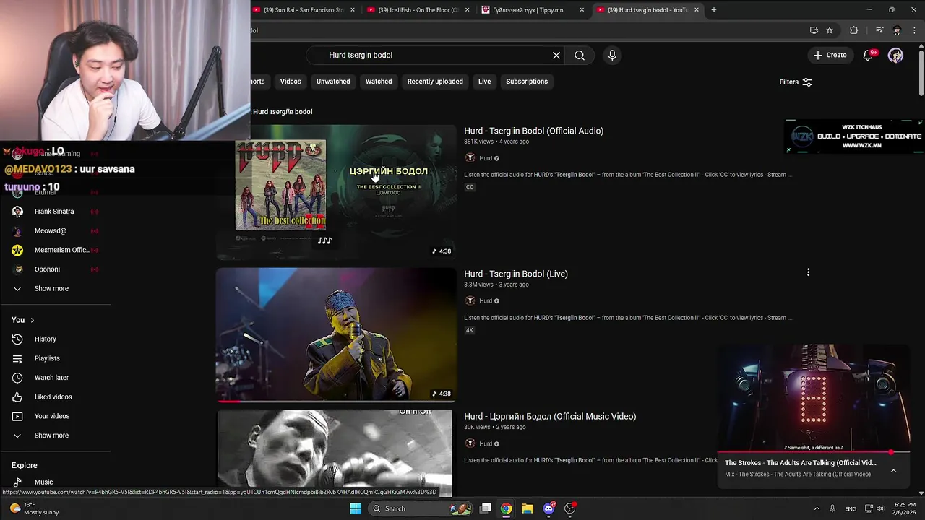Viewport: 925px width, 520px height.
Task: Open Windows Start menu
Action: (356, 508)
